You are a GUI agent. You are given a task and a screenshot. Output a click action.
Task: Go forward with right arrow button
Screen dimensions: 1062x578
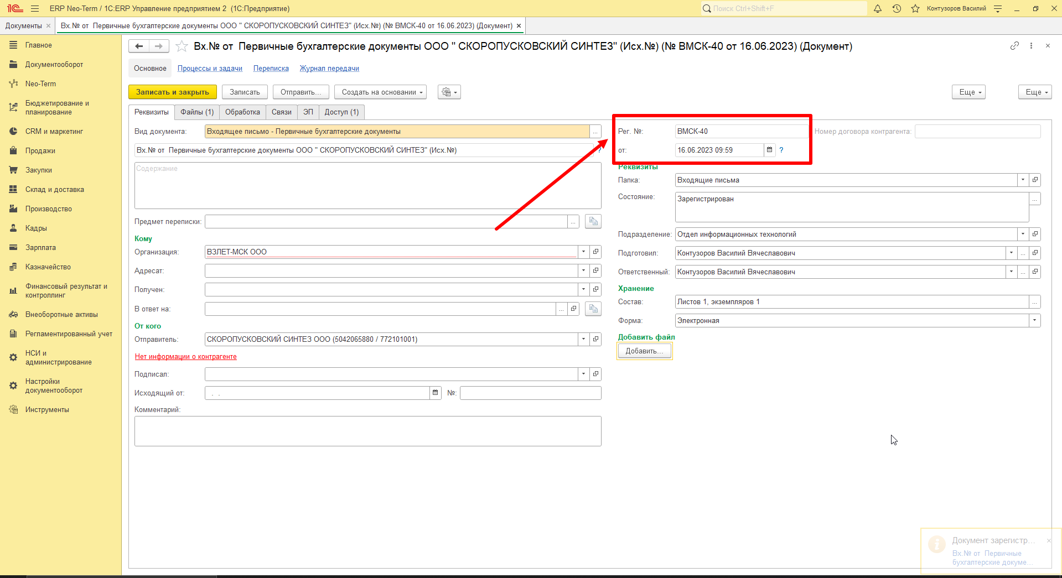pos(159,46)
